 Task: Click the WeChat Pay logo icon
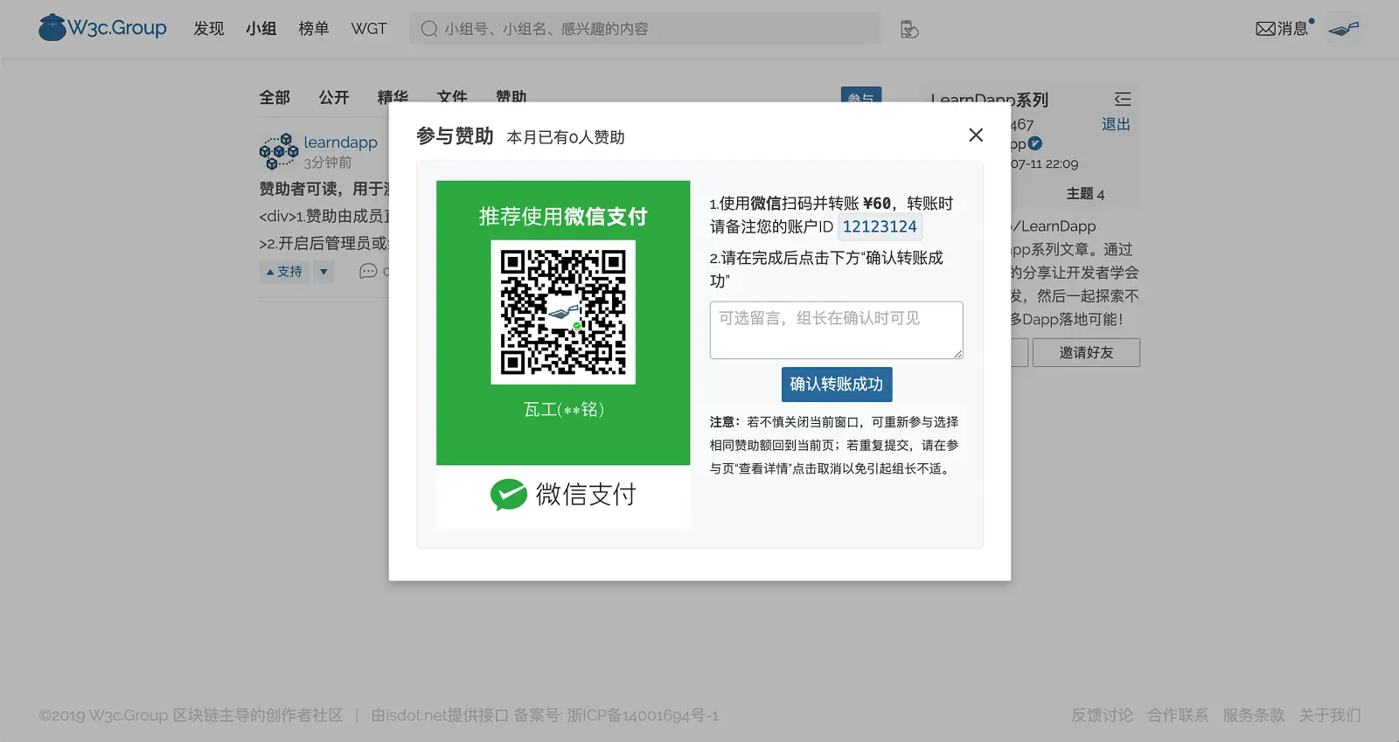[508, 495]
